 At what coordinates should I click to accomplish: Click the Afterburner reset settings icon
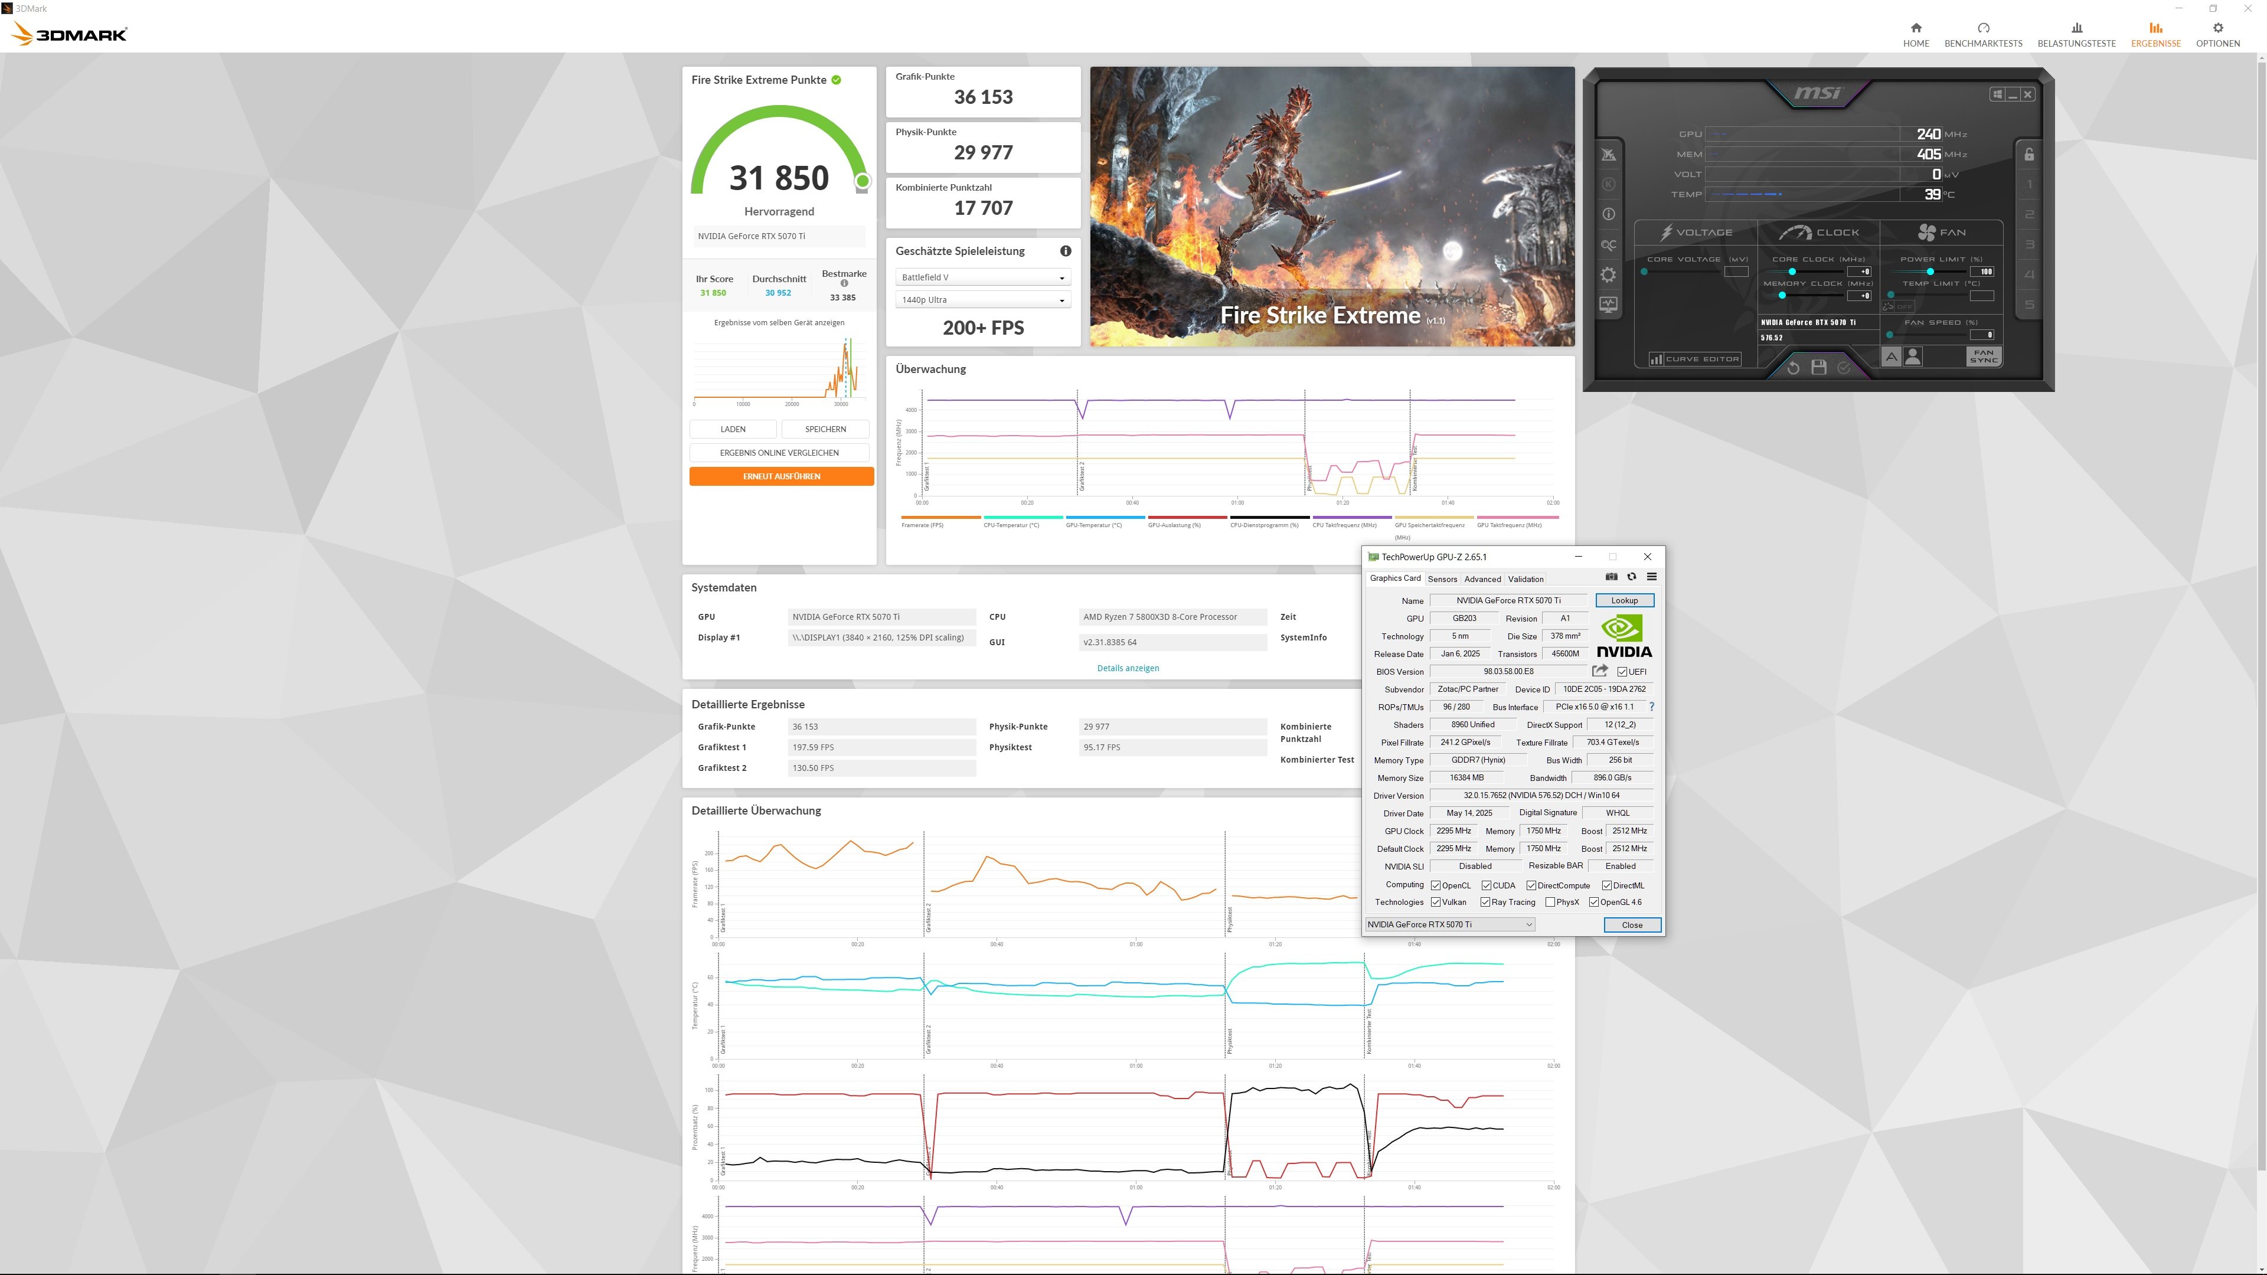[1793, 368]
